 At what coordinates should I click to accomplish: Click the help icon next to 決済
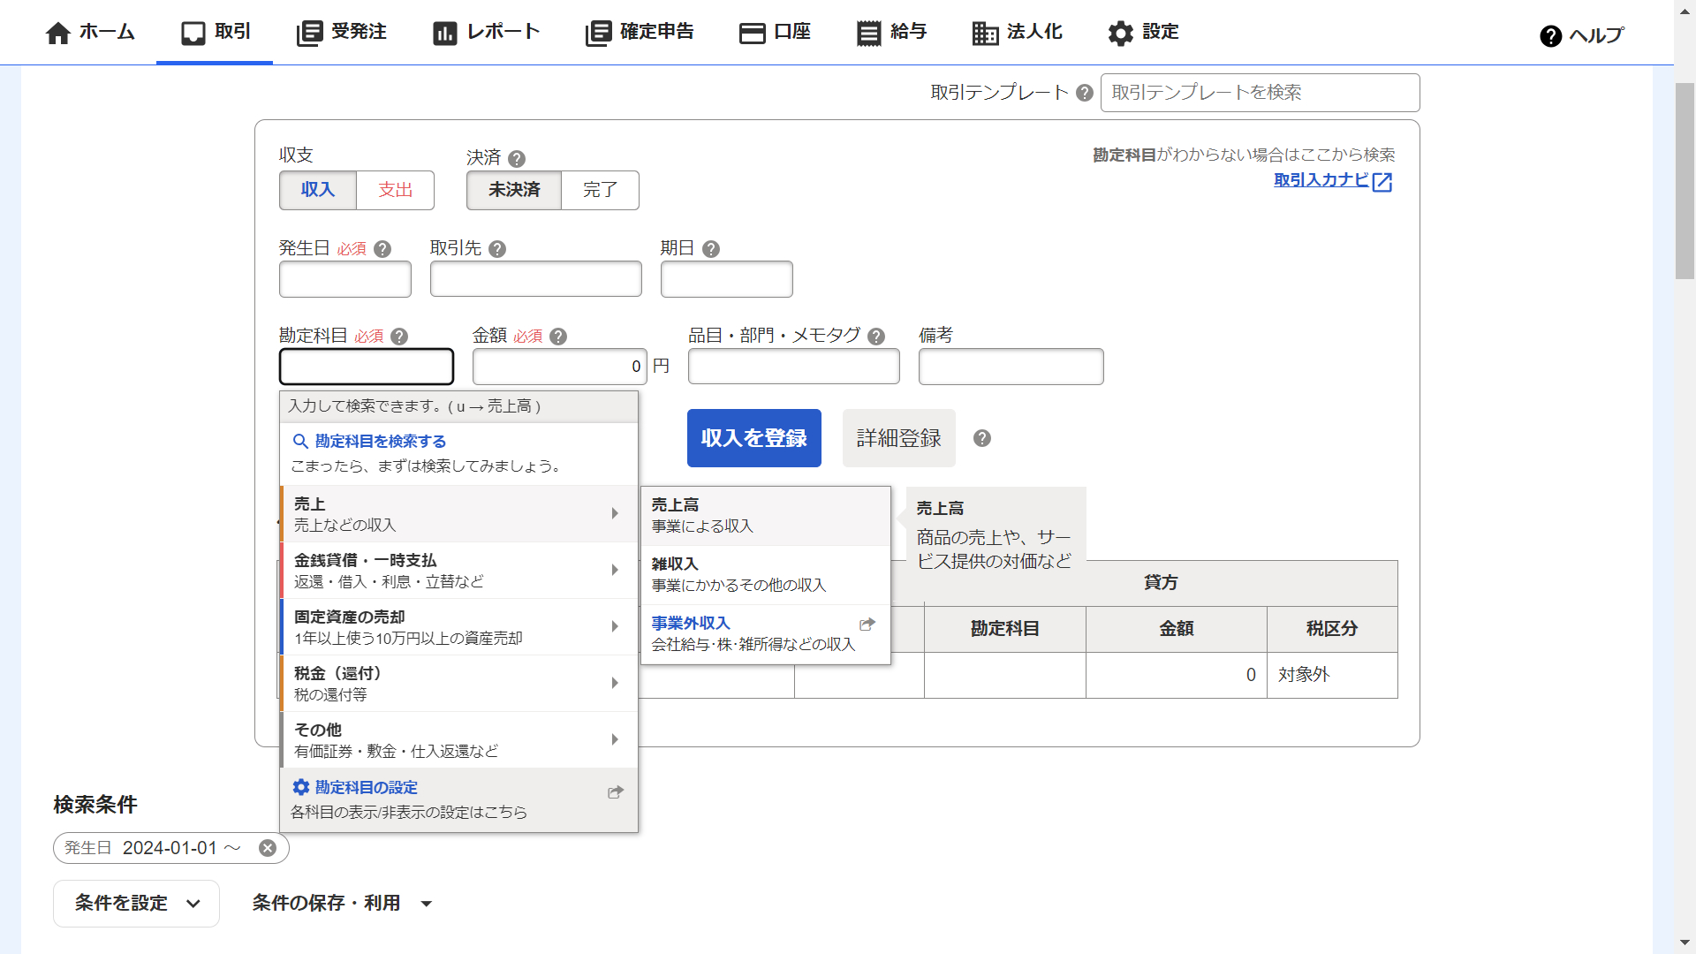pyautogui.click(x=517, y=159)
